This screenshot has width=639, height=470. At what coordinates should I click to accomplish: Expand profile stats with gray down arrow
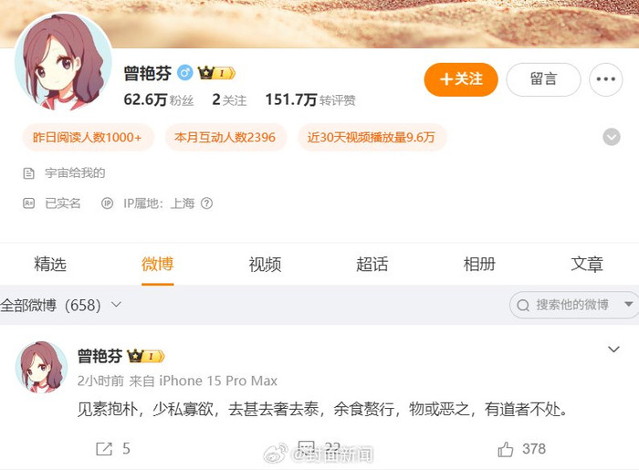(612, 137)
